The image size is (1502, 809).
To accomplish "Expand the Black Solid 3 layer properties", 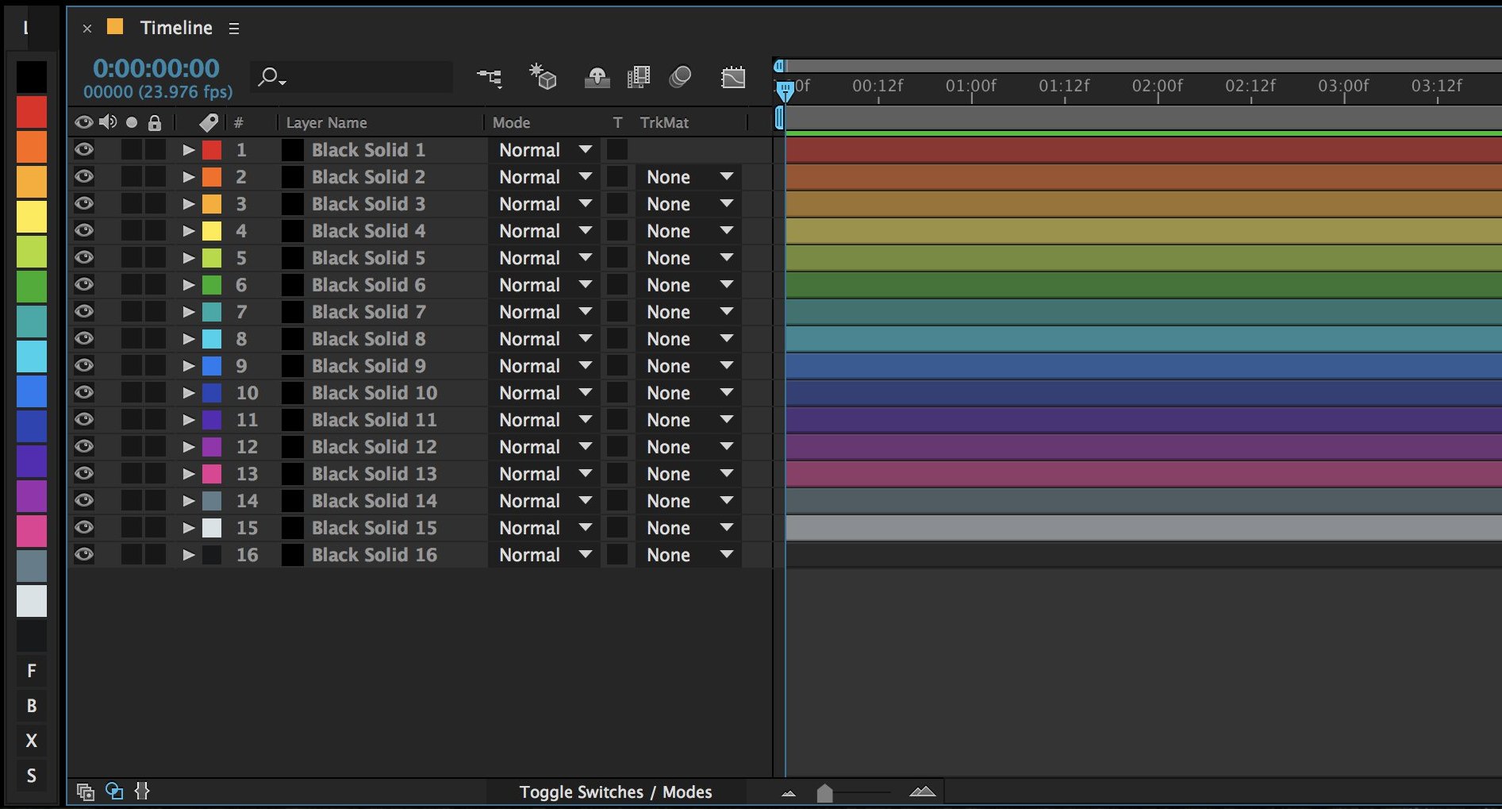I will pyautogui.click(x=189, y=203).
